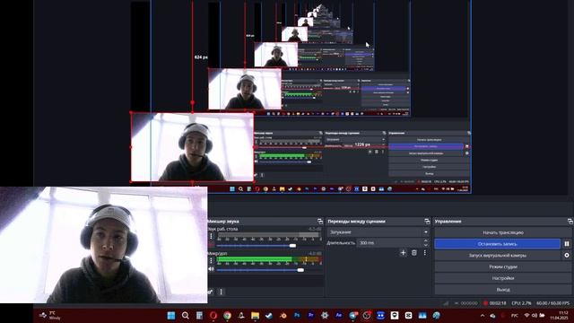This screenshot has width=574, height=323.
Task: Click Начать трансляцию button
Action: (x=502, y=232)
